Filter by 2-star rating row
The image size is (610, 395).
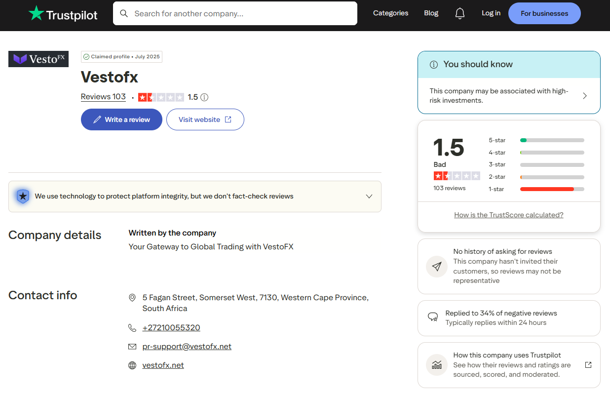click(536, 177)
